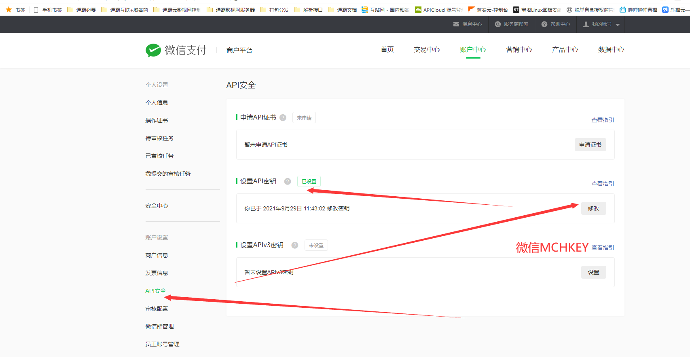Click the 书签 star bookmark icon
Image resolution: width=690 pixels, height=357 pixels.
coord(9,9)
